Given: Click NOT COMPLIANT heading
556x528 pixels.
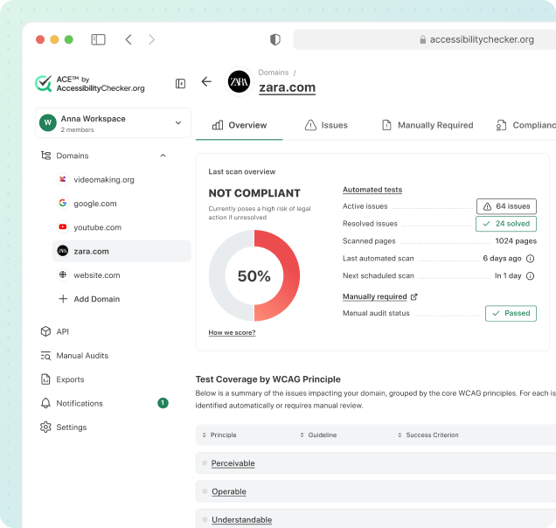Looking at the screenshot, I should pyautogui.click(x=254, y=193).
